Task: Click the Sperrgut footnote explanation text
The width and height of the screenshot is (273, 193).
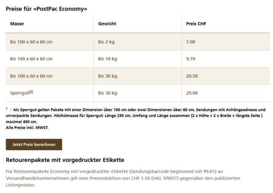Action: [x=136, y=116]
